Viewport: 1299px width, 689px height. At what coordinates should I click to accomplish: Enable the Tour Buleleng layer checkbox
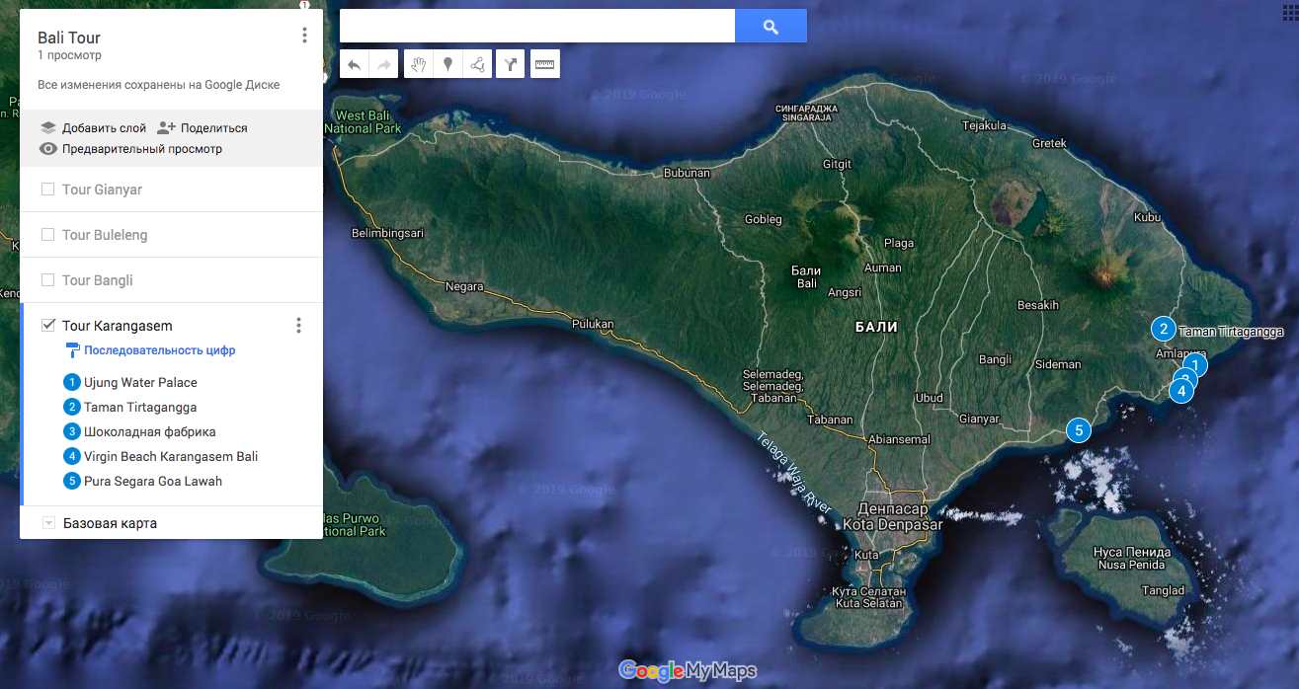47,235
